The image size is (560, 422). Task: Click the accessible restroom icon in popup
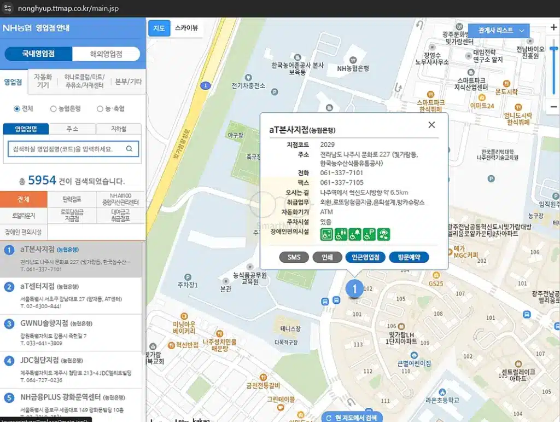[x=341, y=234]
